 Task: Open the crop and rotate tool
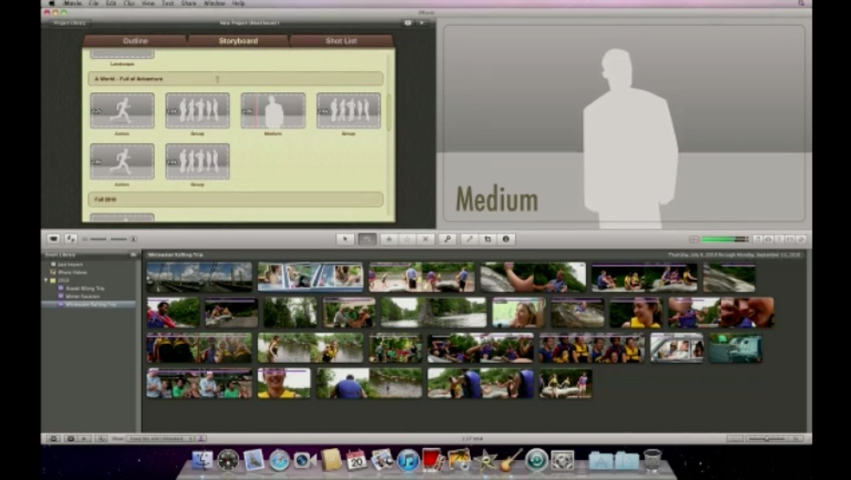point(487,239)
